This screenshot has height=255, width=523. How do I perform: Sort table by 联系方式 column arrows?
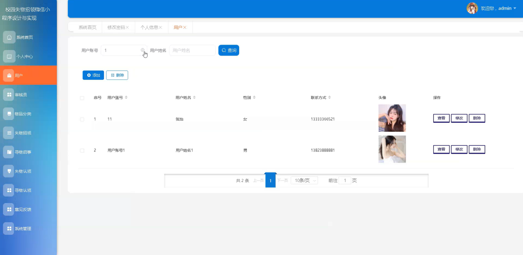pos(330,98)
